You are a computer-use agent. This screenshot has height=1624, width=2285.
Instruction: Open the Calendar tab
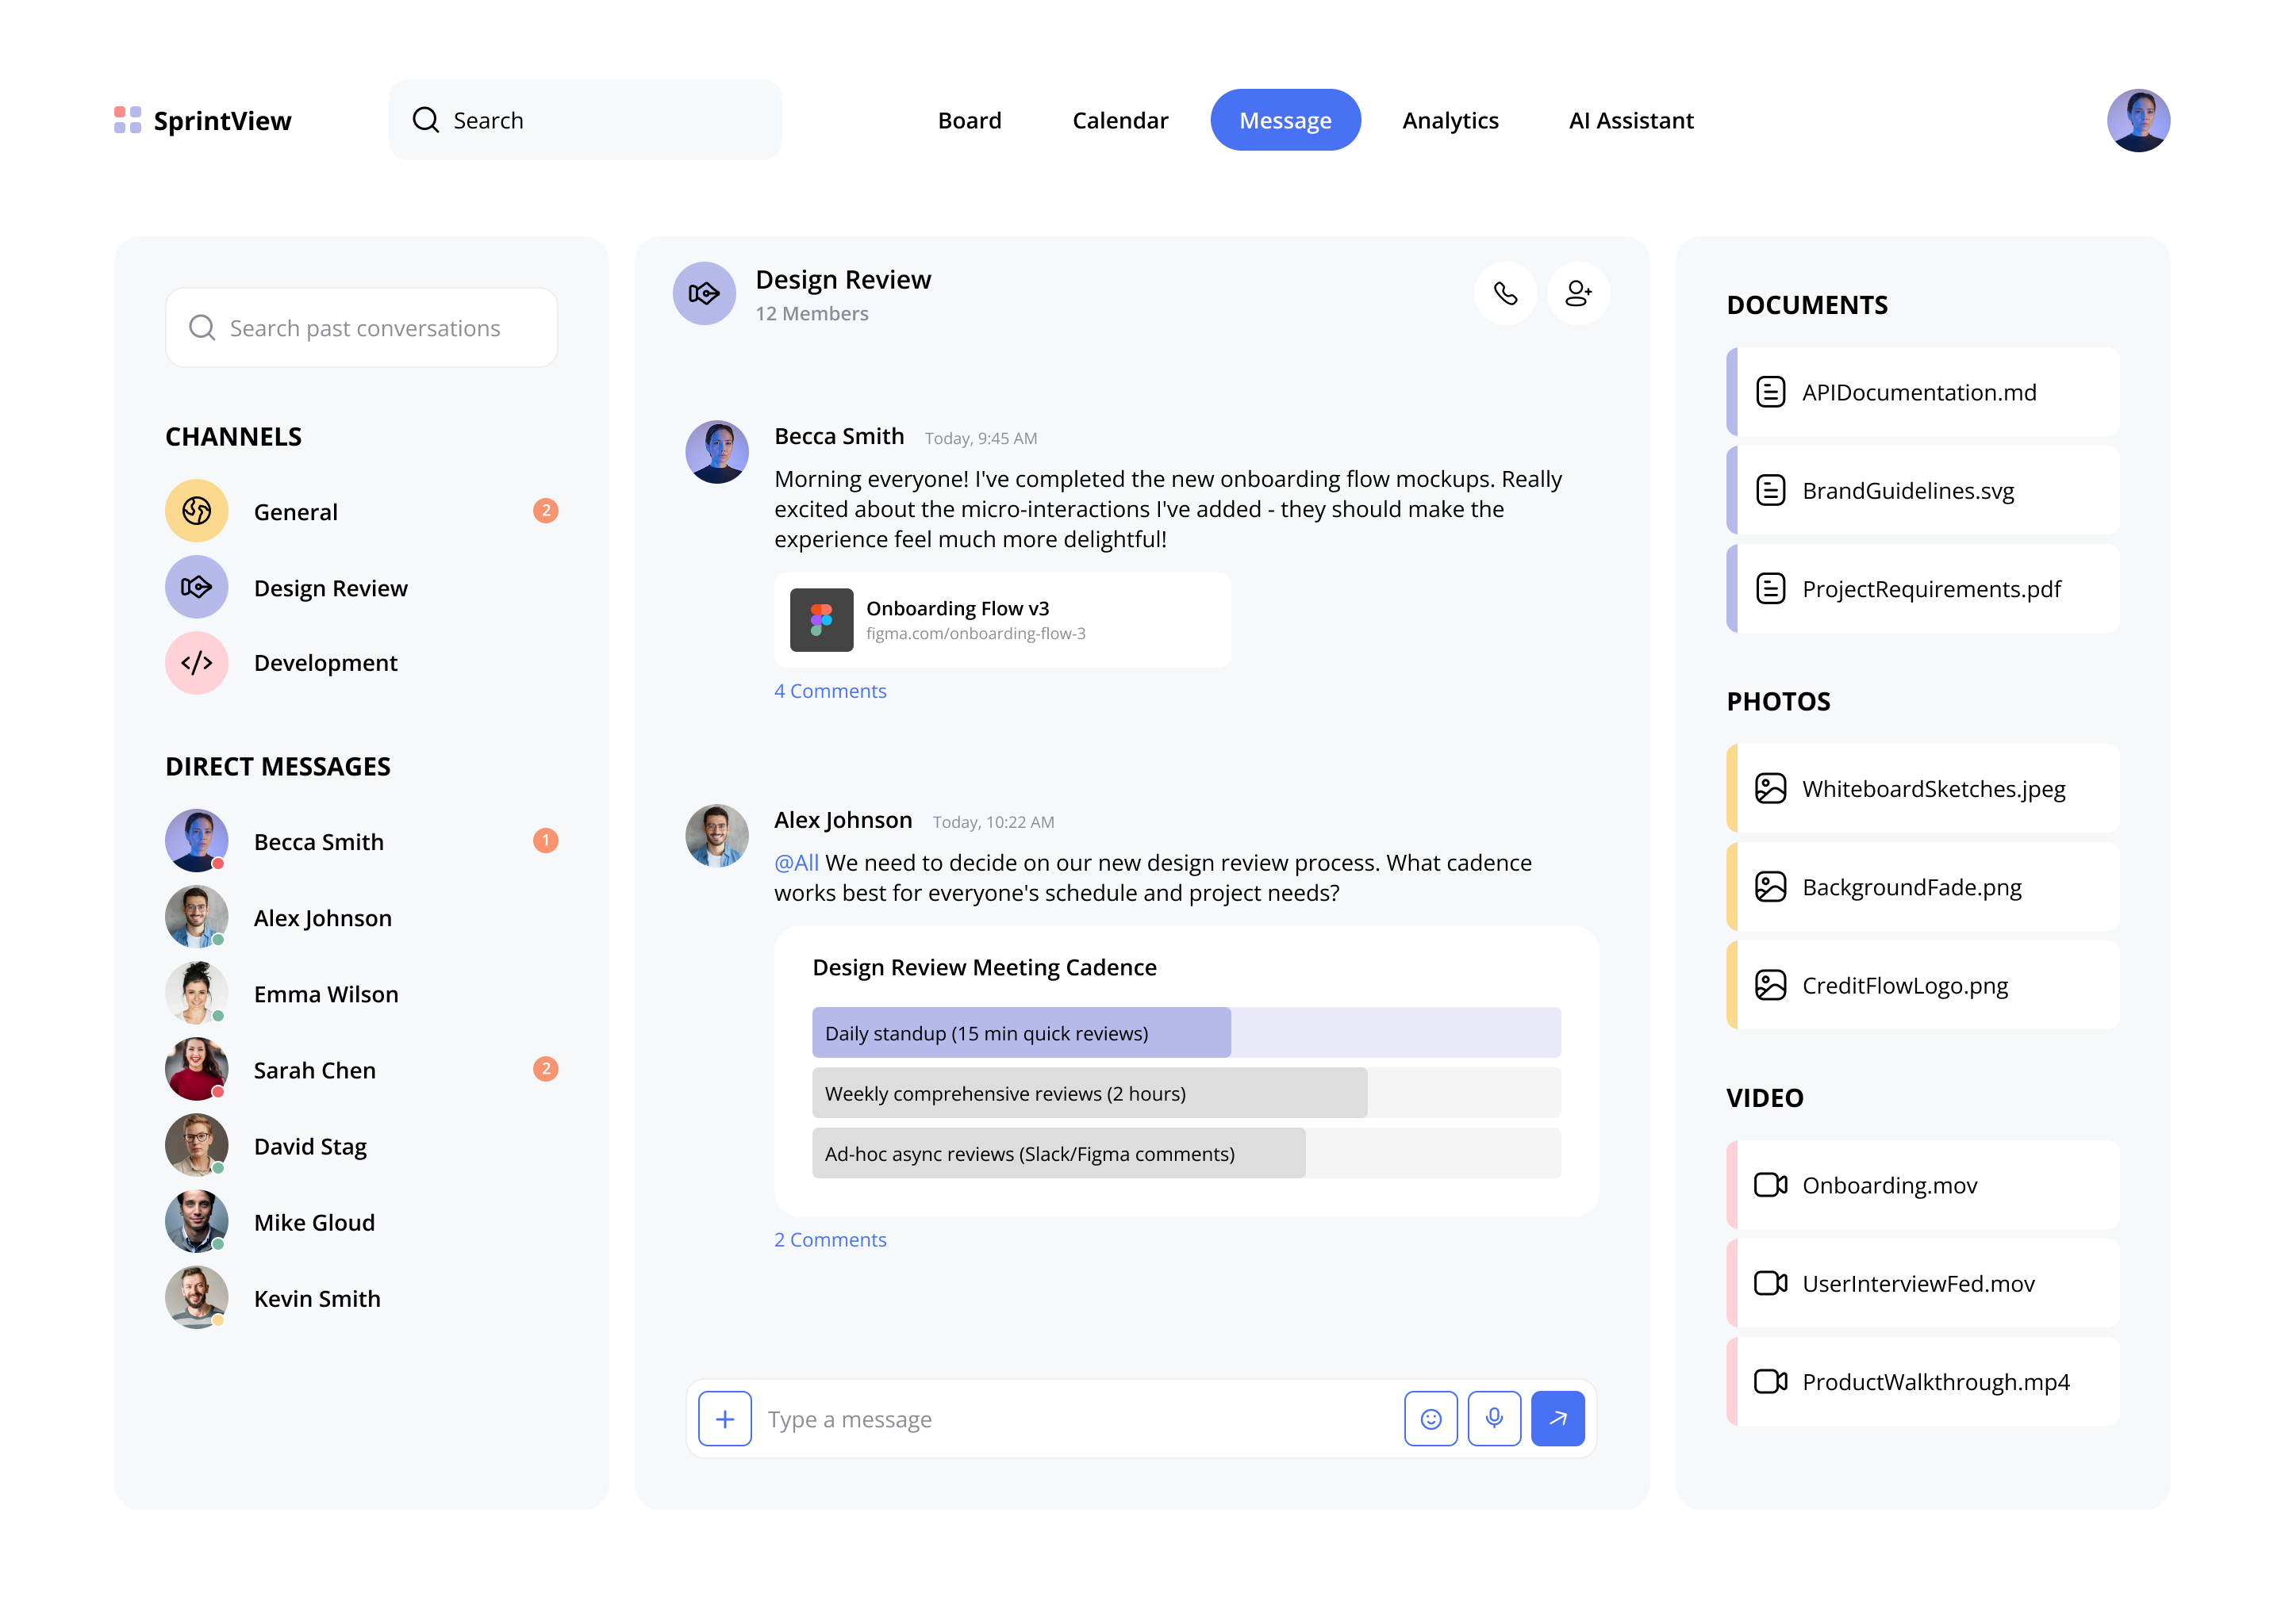pyautogui.click(x=1119, y=120)
